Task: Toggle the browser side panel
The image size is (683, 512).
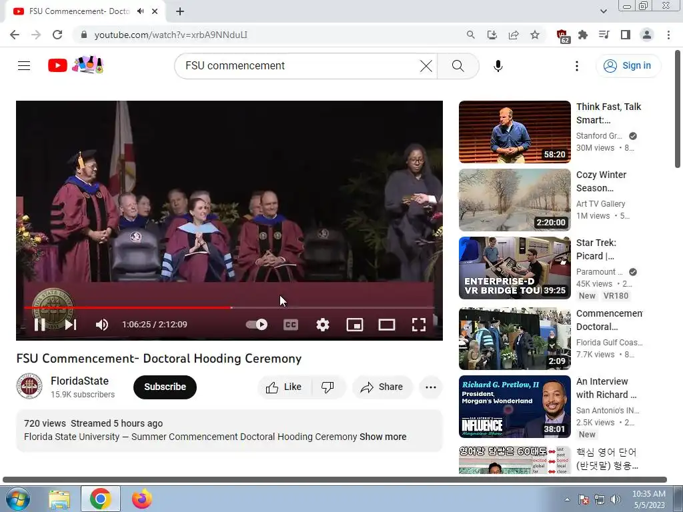Action: pyautogui.click(x=626, y=35)
